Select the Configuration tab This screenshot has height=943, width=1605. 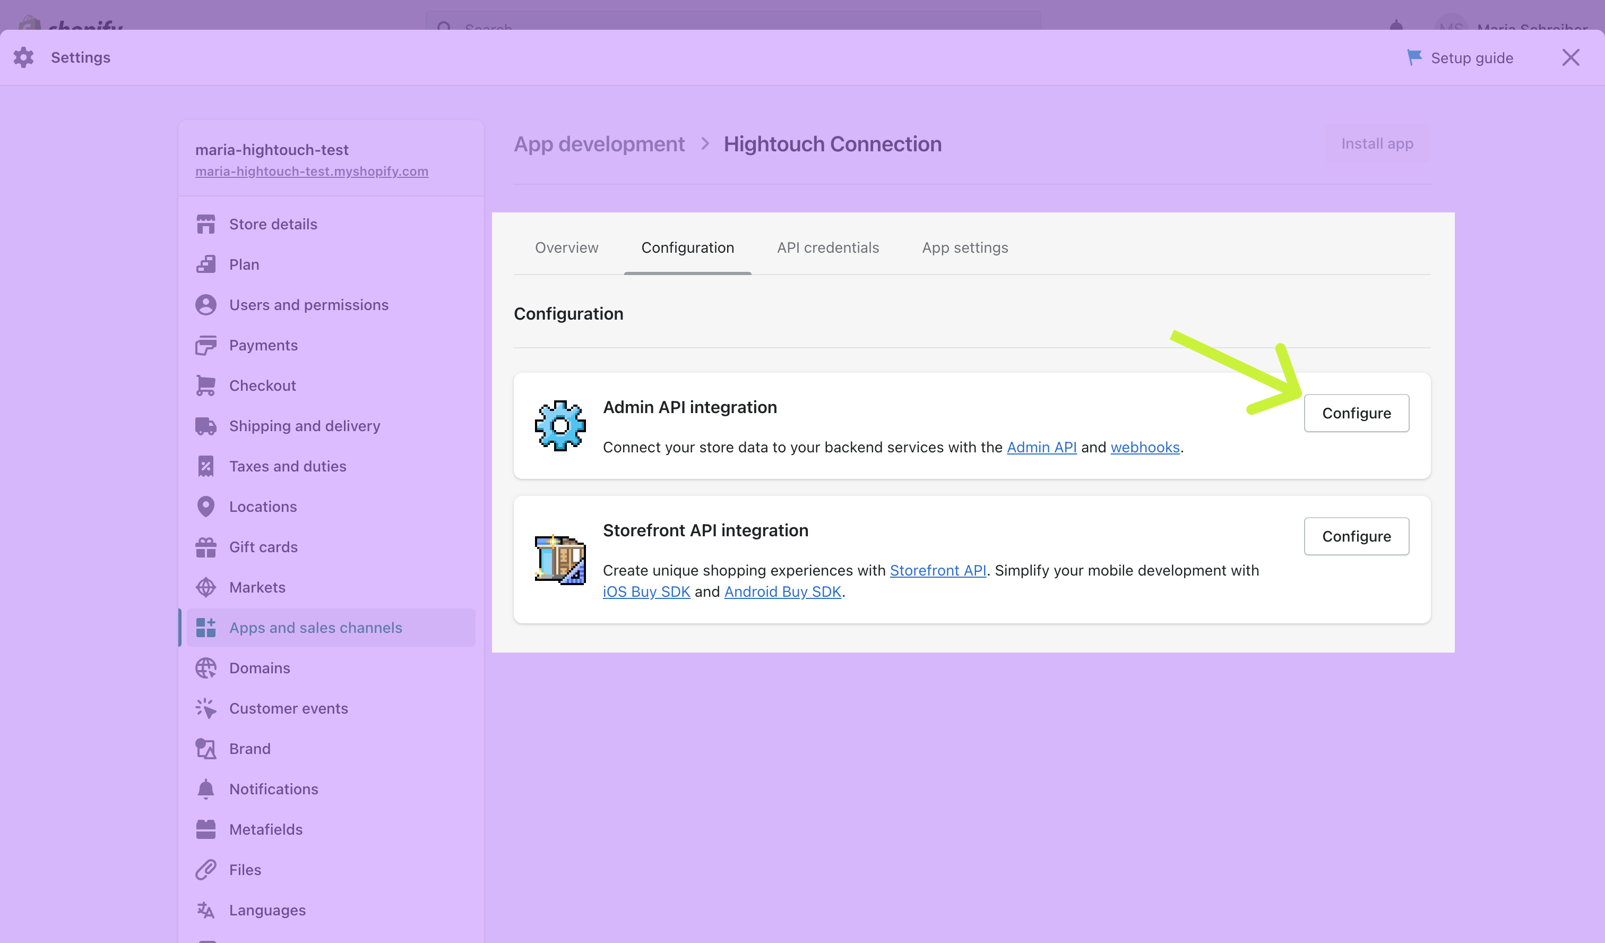[x=687, y=248]
